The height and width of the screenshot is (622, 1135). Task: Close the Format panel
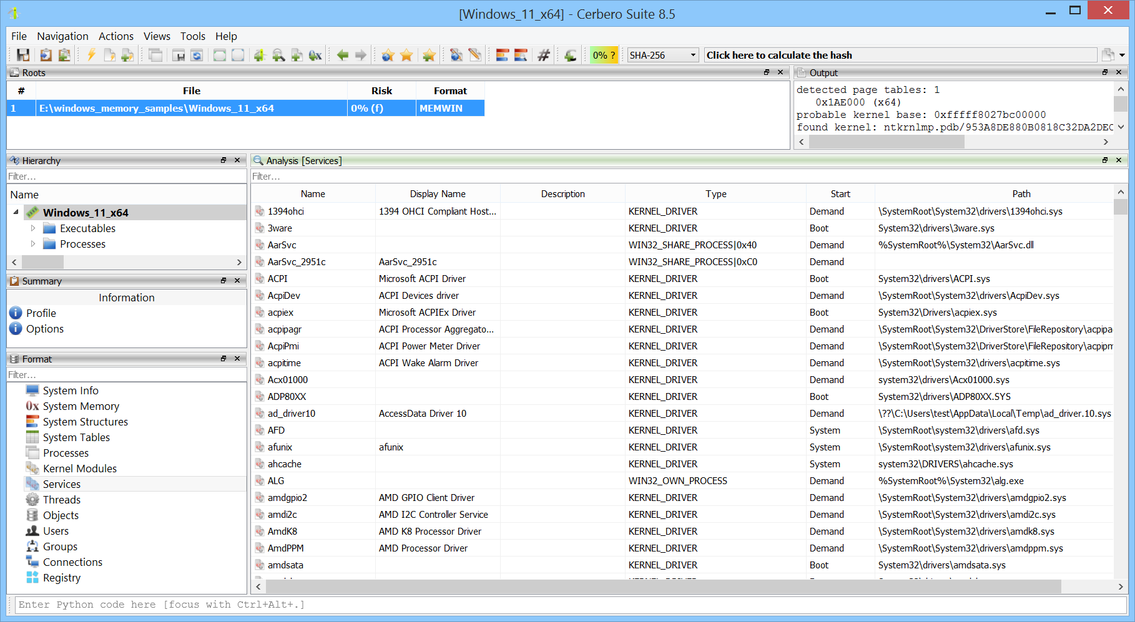click(x=237, y=359)
